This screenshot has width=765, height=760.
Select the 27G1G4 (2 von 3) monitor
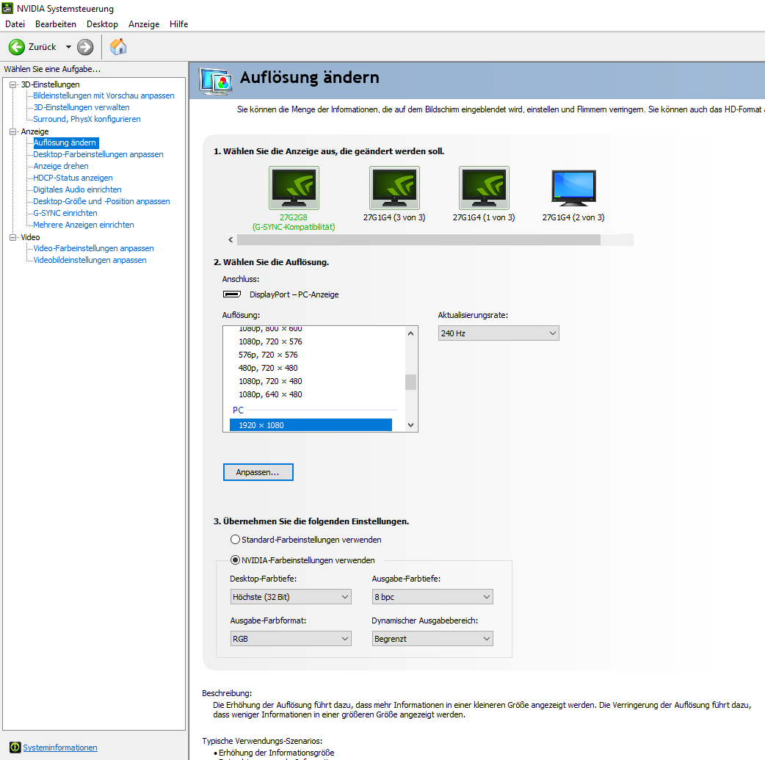tap(574, 188)
